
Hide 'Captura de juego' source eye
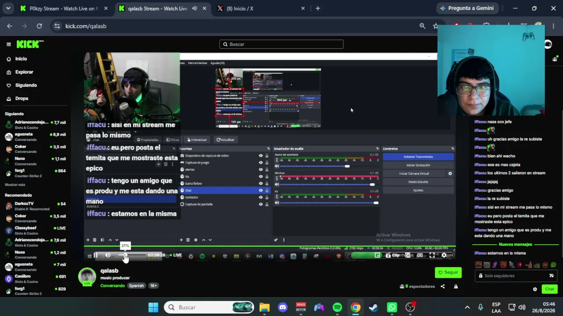pos(261,163)
